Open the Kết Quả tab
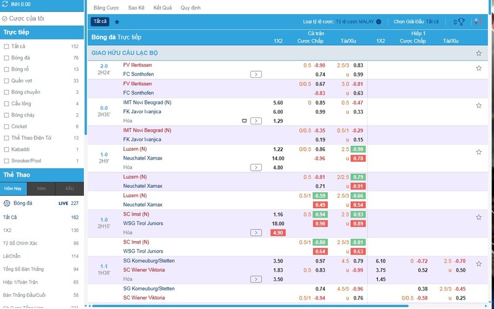The image size is (494, 309). tap(162, 8)
